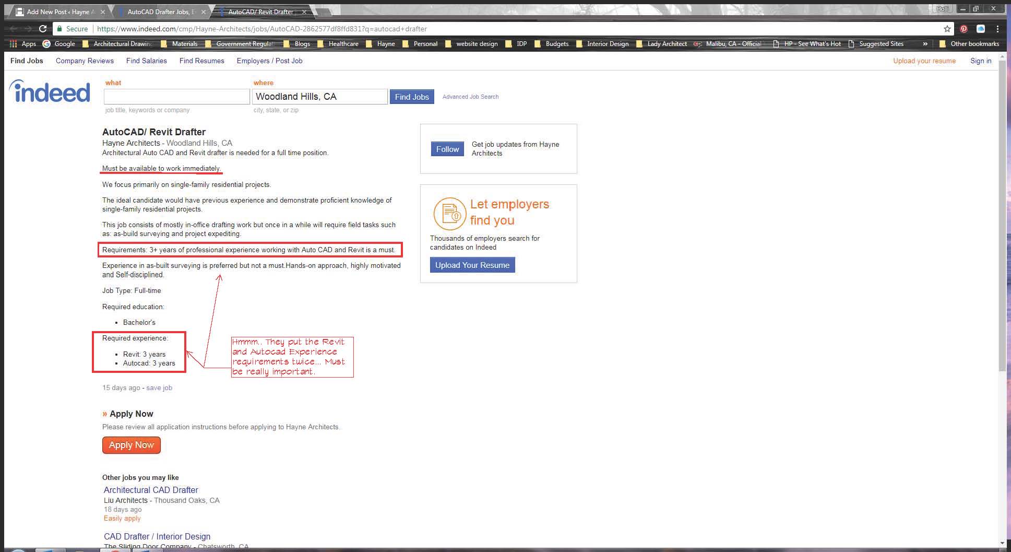
Task: Open the website design bookmark folder
Action: click(472, 44)
